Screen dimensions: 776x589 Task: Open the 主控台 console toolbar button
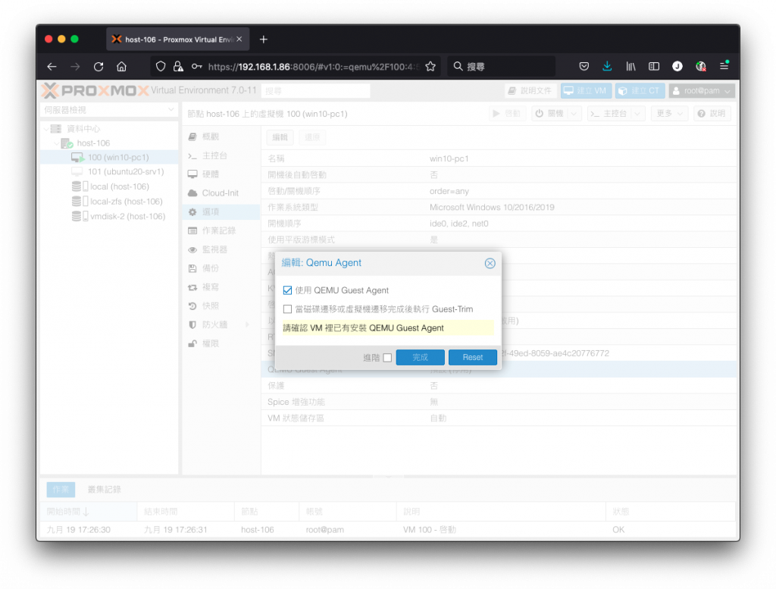pos(609,114)
